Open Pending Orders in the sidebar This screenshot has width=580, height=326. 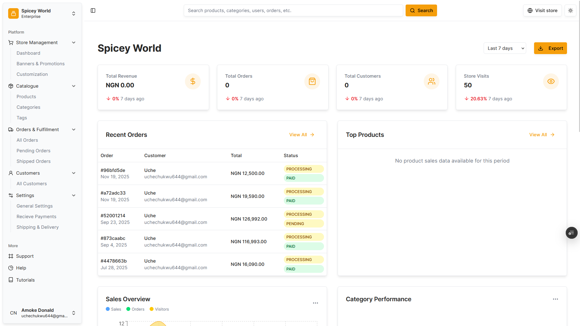pyautogui.click(x=33, y=150)
